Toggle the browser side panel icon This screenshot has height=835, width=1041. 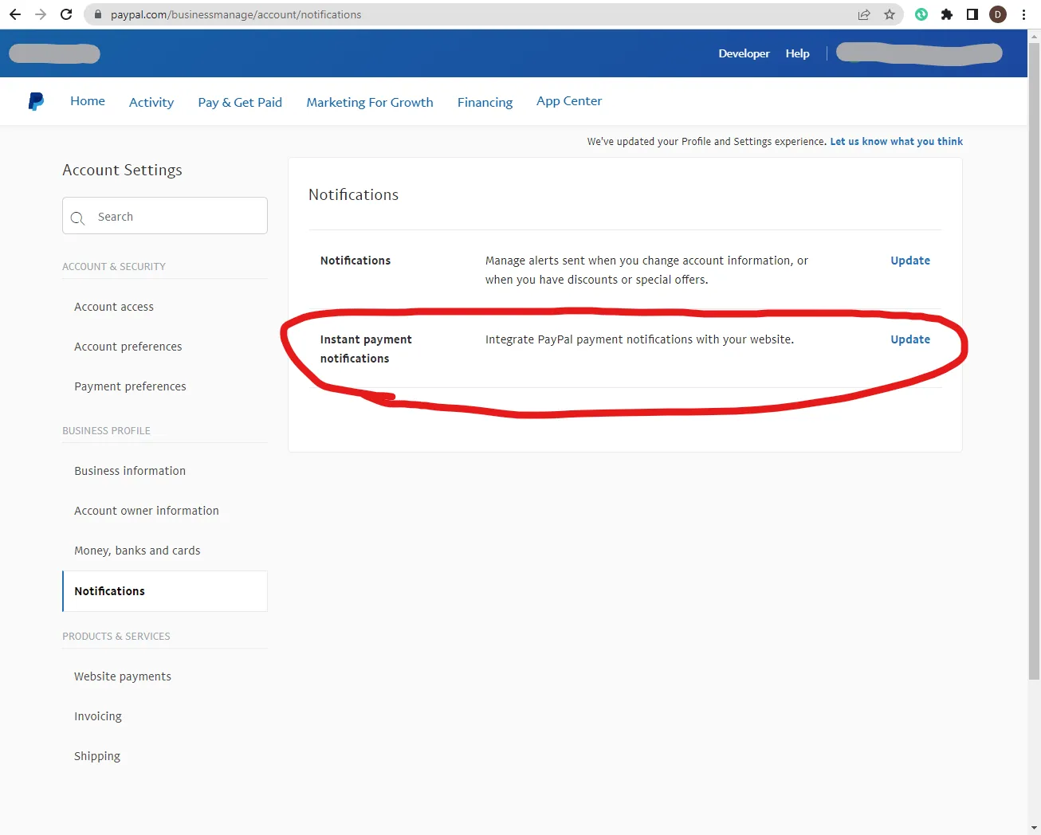tap(972, 14)
